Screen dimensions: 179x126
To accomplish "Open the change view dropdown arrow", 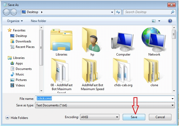I will [159, 21].
